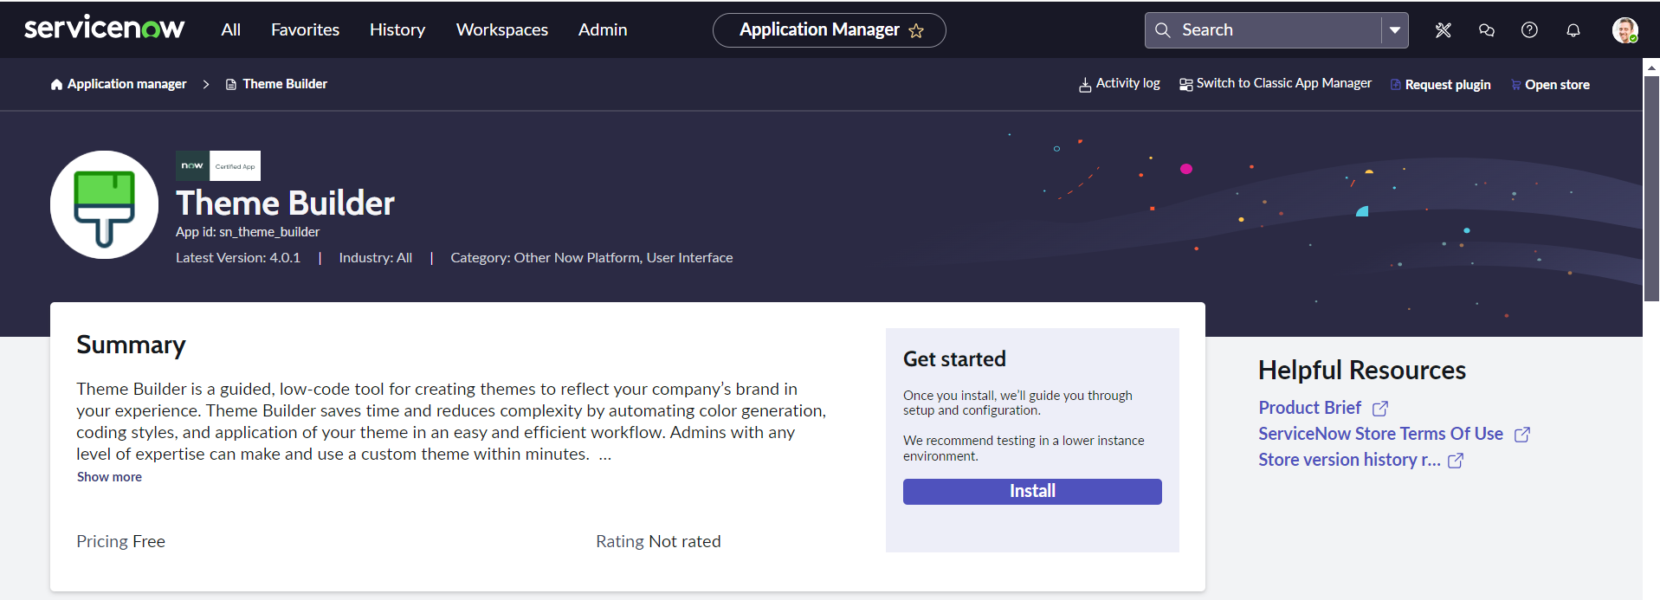This screenshot has height=600, width=1660.
Task: Open the search scope dropdown arrow
Action: pyautogui.click(x=1394, y=30)
